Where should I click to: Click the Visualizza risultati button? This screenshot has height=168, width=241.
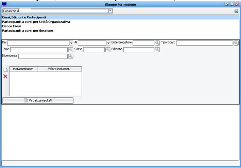(x=38, y=101)
